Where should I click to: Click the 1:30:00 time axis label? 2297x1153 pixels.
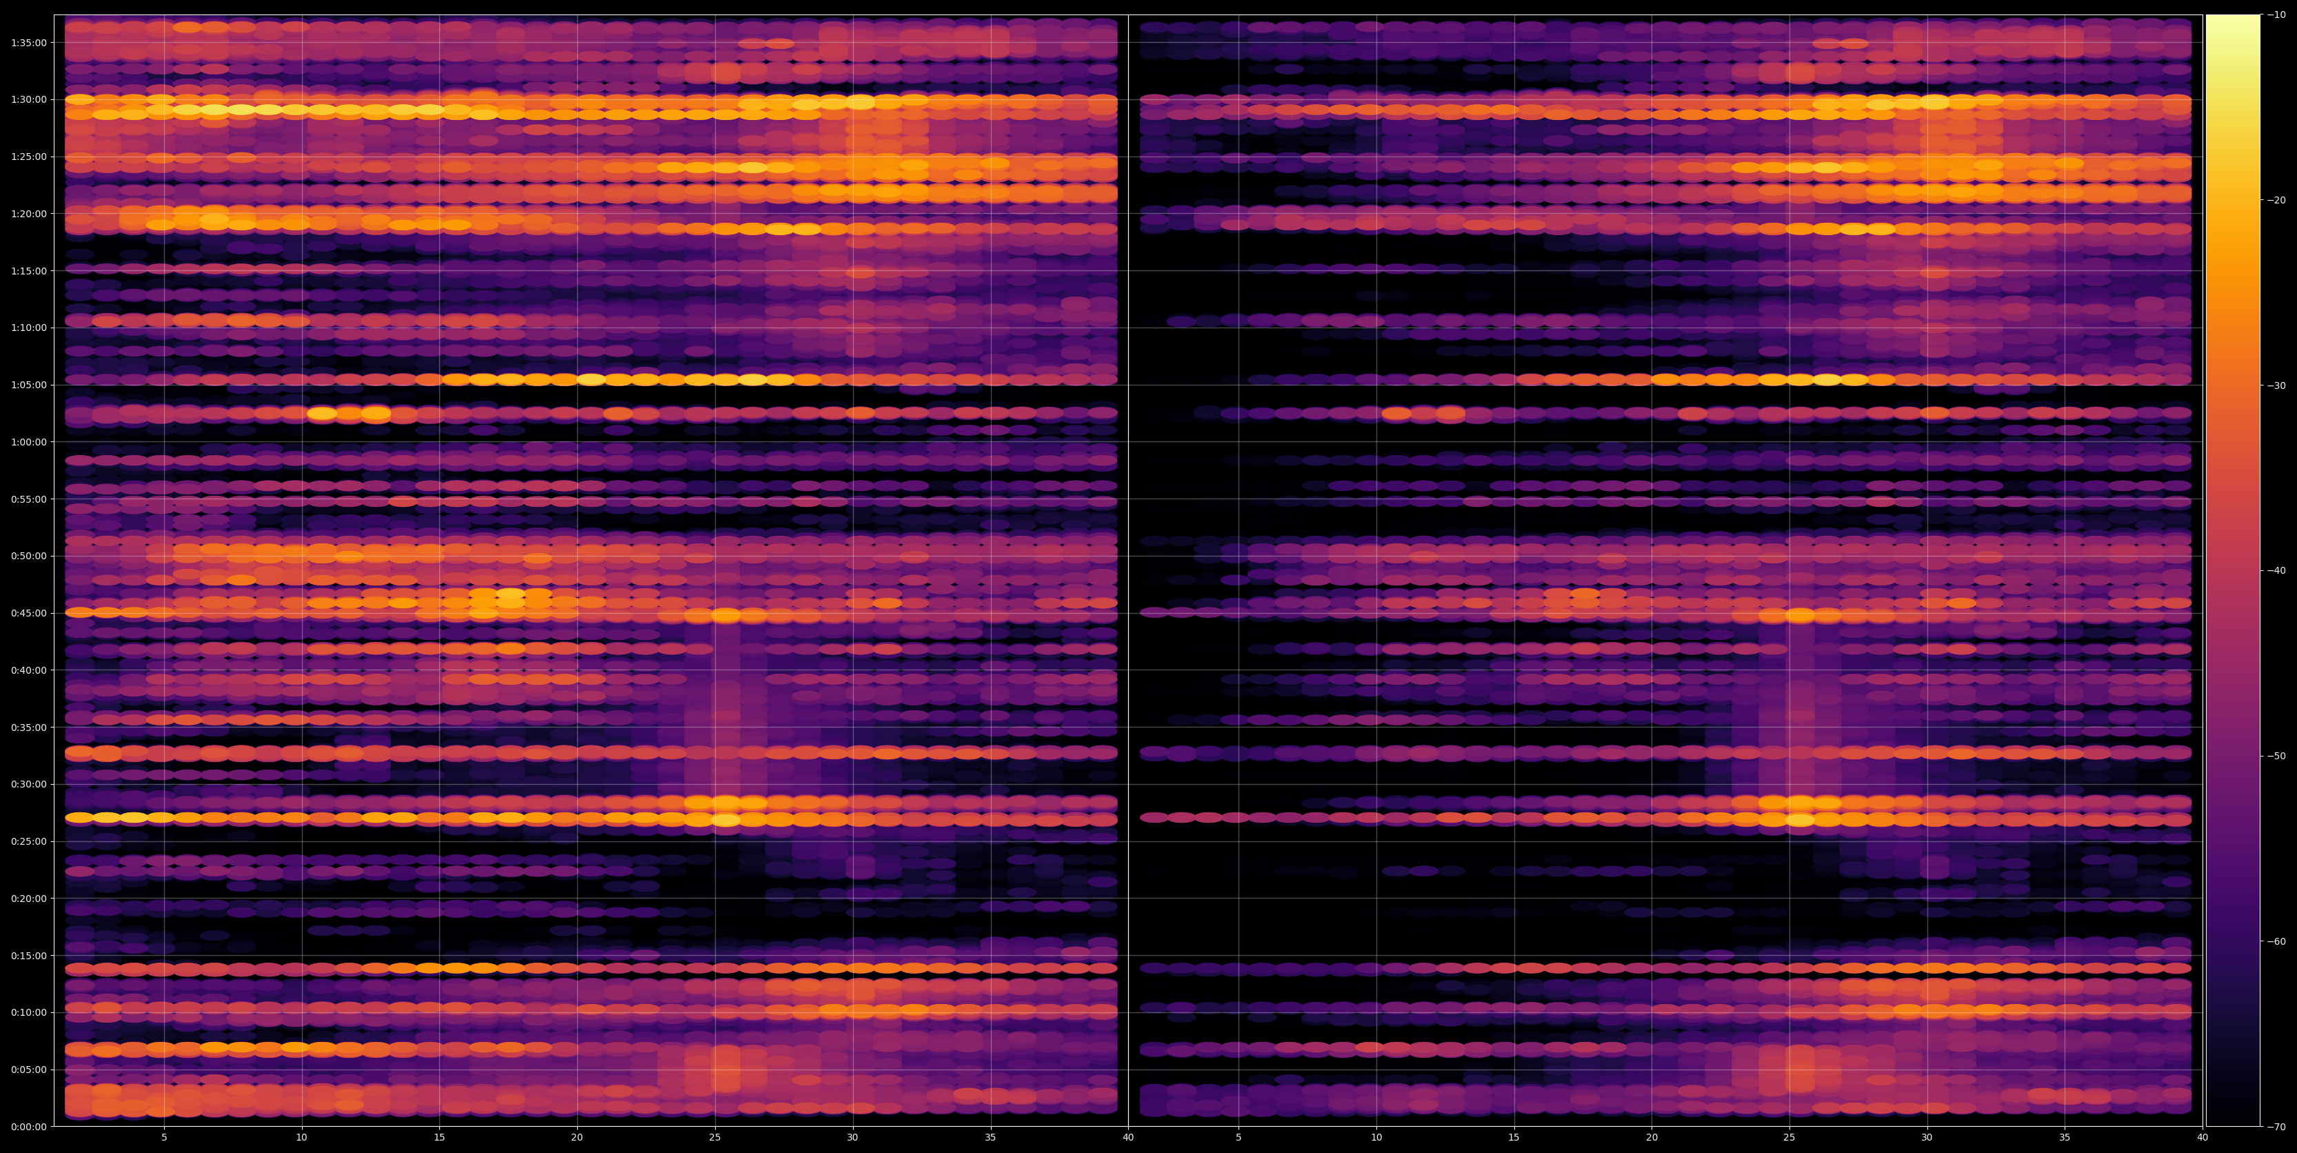point(28,100)
